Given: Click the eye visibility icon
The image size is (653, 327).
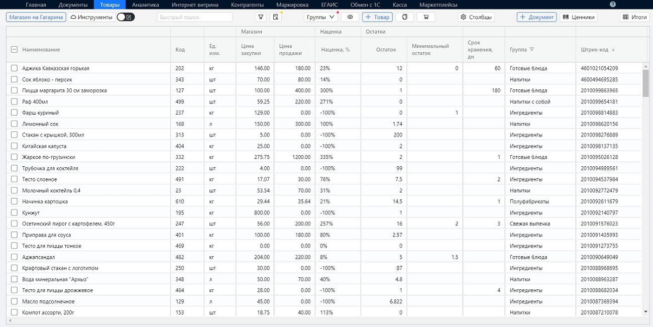Looking at the screenshot, I should (x=350, y=17).
